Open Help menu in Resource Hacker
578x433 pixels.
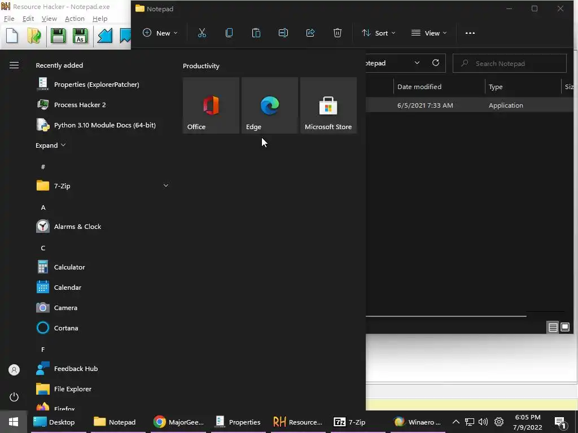click(99, 19)
